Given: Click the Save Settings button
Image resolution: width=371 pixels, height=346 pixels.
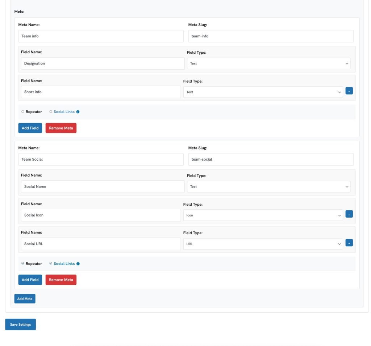Looking at the screenshot, I should [x=20, y=324].
